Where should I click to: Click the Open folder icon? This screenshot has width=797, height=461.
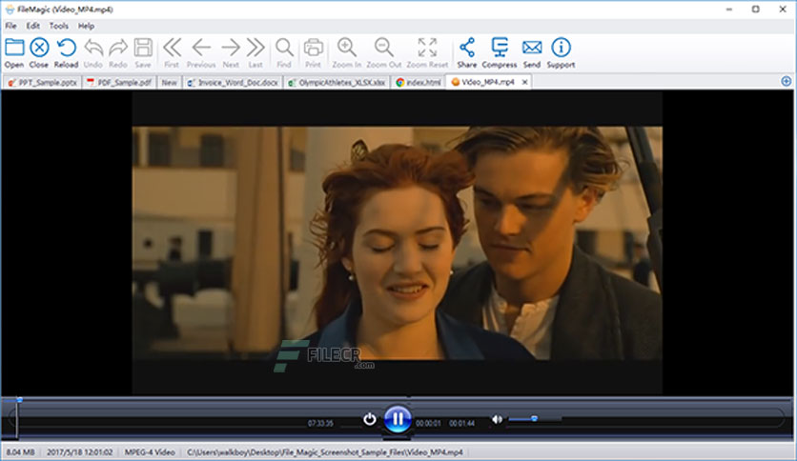pyautogui.click(x=14, y=48)
